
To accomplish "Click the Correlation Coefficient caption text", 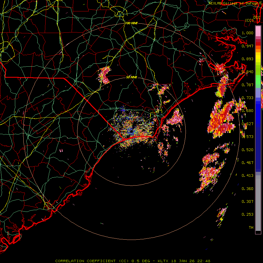I will tap(132, 261).
